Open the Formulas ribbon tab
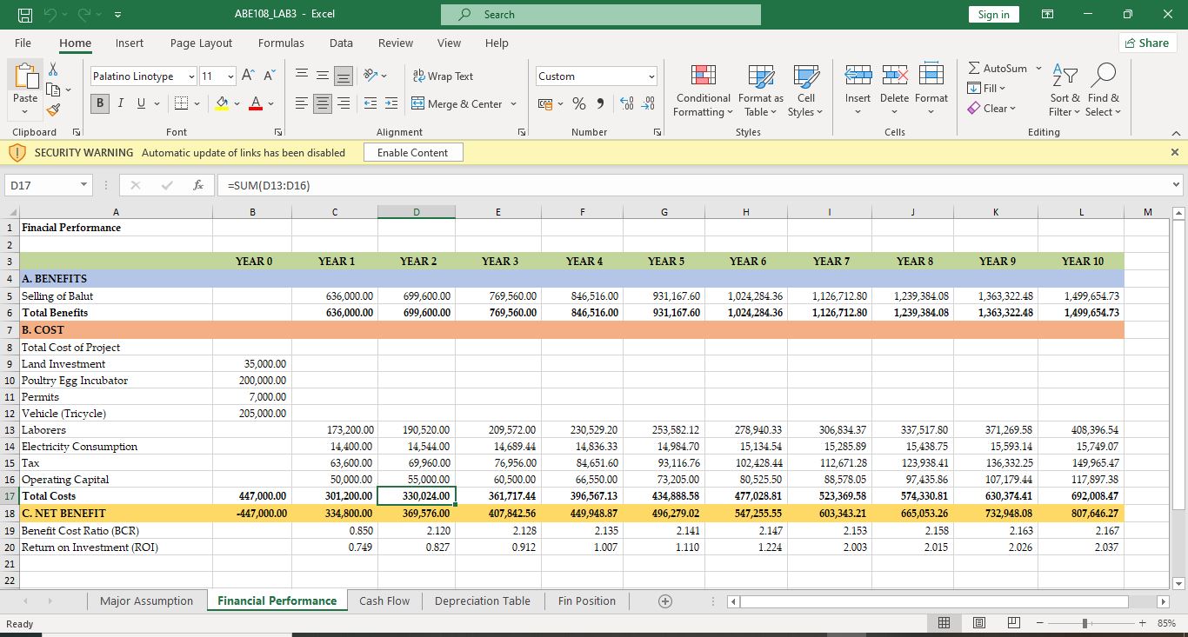This screenshot has height=637, width=1188. pyautogui.click(x=281, y=43)
